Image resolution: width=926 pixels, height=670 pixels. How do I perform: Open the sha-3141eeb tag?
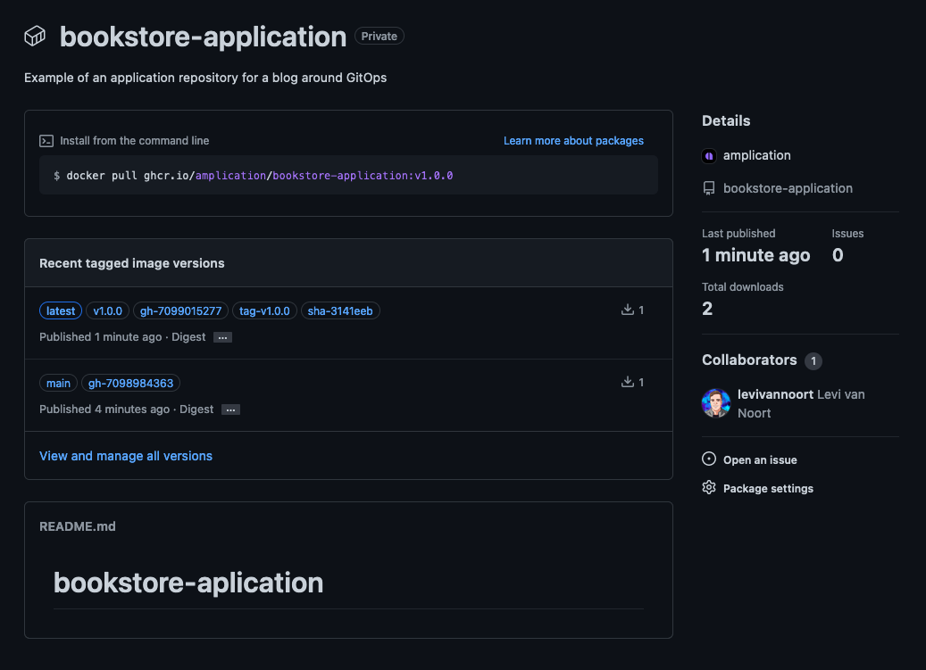[x=340, y=310]
